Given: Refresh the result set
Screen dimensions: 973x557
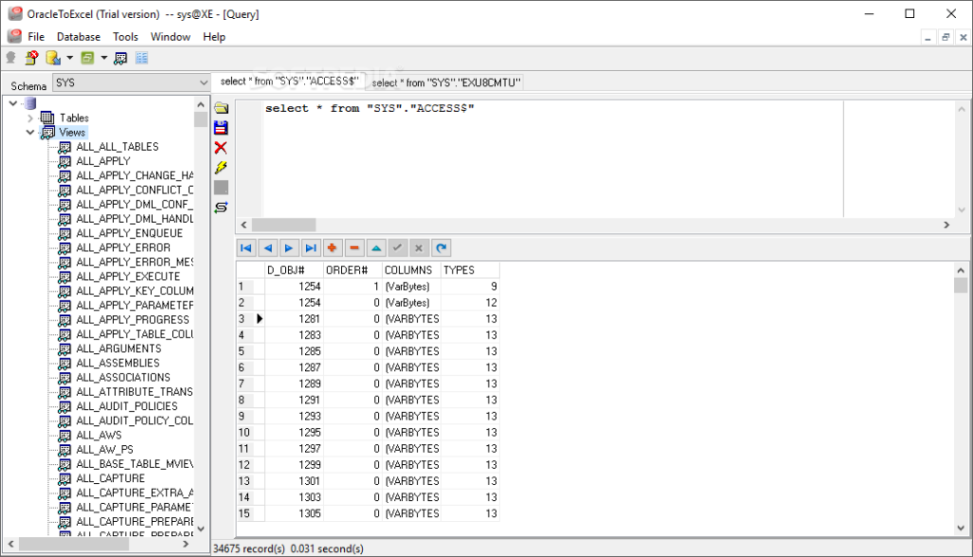Looking at the screenshot, I should pos(440,248).
